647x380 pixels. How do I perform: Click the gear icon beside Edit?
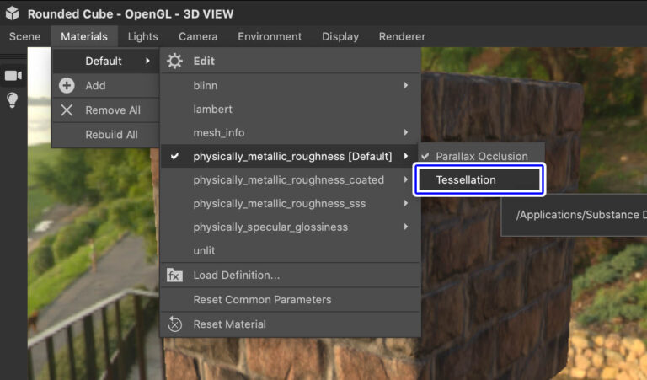[x=174, y=62]
